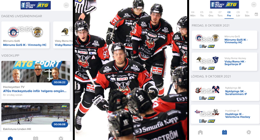
Task: Open the more options menu in right screen
Action: pos(254,5)
